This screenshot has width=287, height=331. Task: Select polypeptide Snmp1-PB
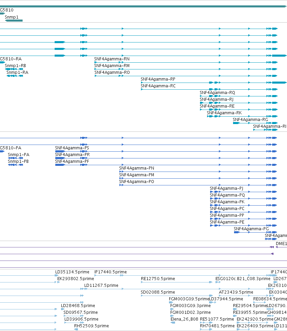[18, 161]
